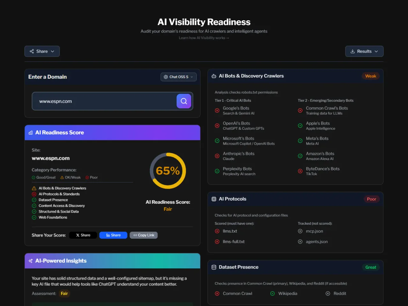This screenshot has width=408, height=306.
Task: Click the warning triangle beside AI Bots & Discovery Crawlers
Action: tap(34, 188)
